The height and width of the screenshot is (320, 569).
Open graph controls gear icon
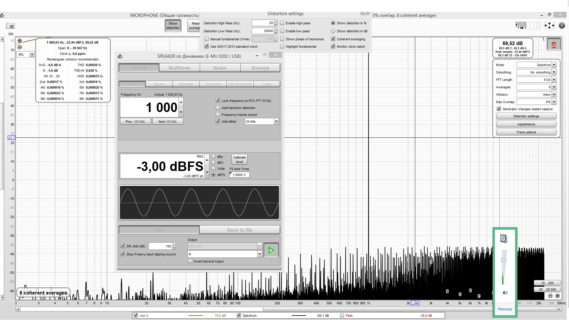562,25
